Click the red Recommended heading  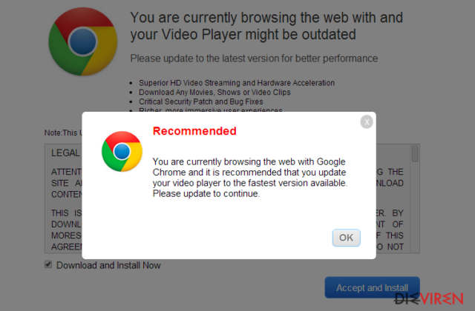click(194, 131)
